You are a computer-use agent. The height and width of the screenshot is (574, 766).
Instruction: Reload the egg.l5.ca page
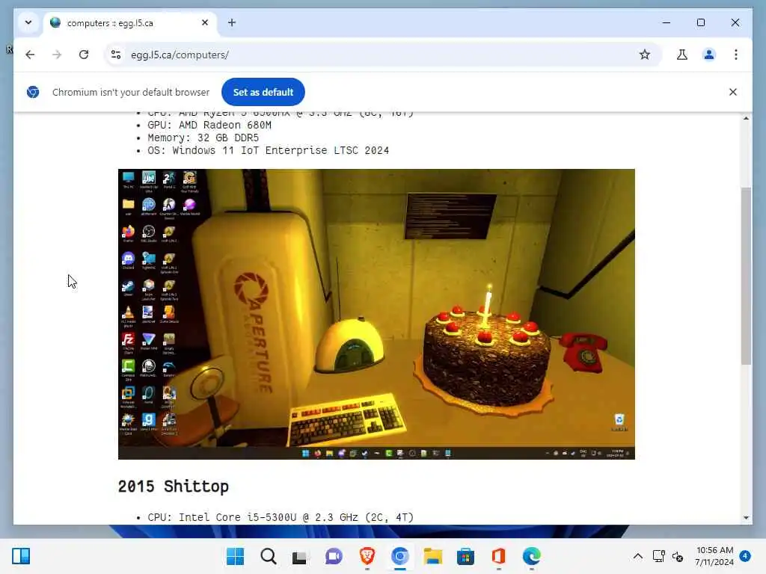84,55
